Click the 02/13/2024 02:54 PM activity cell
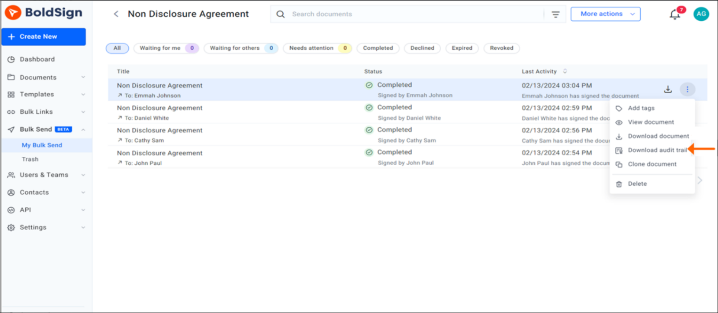Image resolution: width=718 pixels, height=313 pixels. tap(557, 153)
